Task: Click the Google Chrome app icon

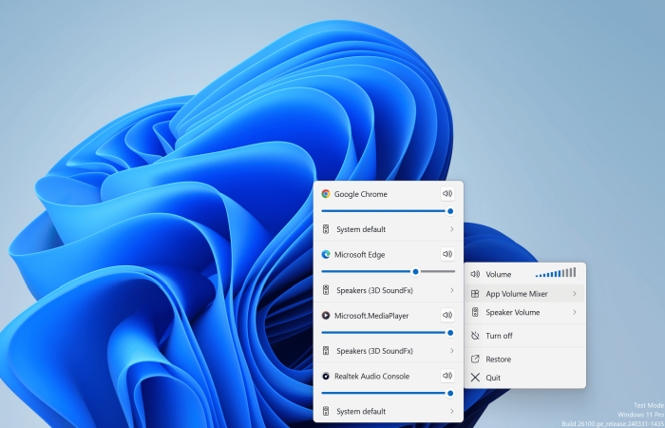Action: pos(326,194)
